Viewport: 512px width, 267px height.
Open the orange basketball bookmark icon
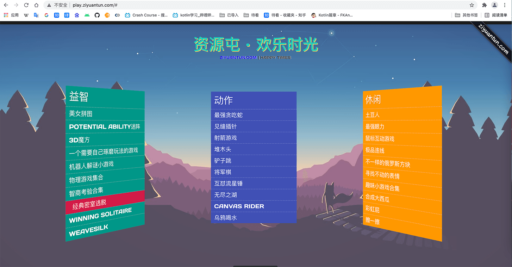[107, 15]
